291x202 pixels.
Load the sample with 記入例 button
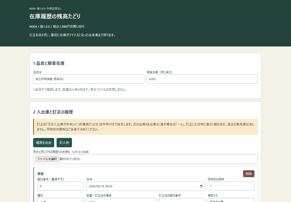coord(64,143)
